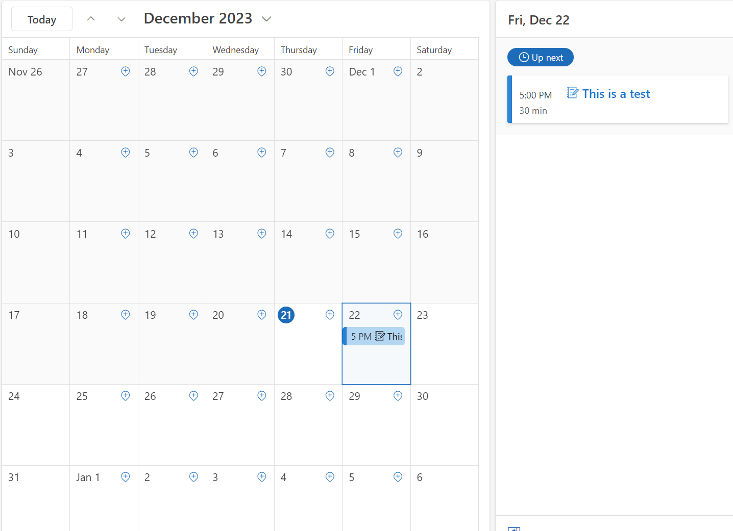
Task: Add an event on Thursday November 30
Action: (x=330, y=71)
